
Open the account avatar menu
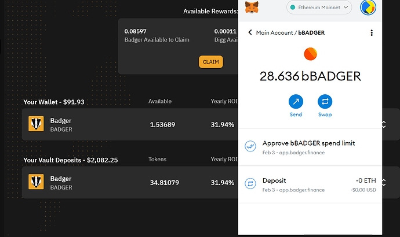[x=368, y=8]
